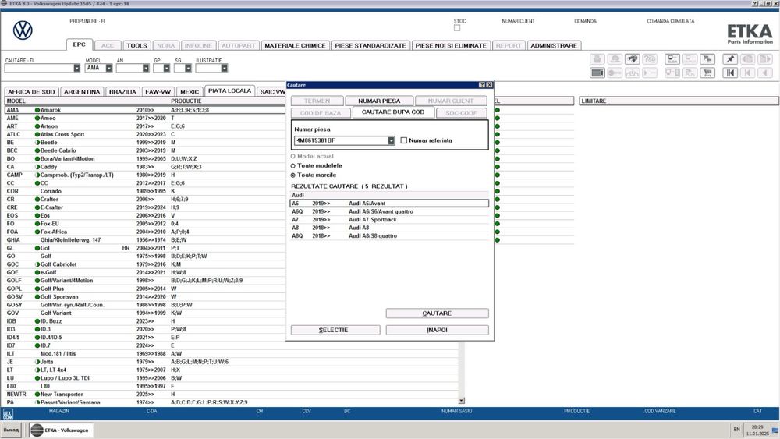The width and height of the screenshot is (780, 439).
Task: Close the Cautare dialog with X
Action: pyautogui.click(x=490, y=85)
